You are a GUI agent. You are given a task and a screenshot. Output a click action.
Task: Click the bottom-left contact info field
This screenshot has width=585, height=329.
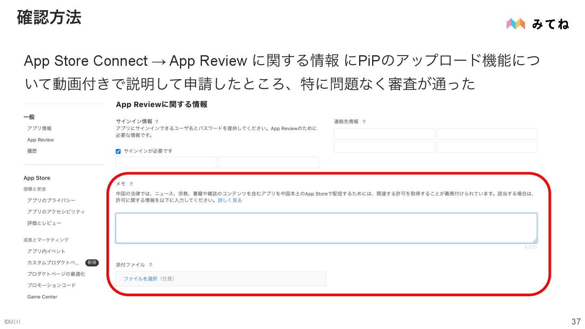(384, 147)
